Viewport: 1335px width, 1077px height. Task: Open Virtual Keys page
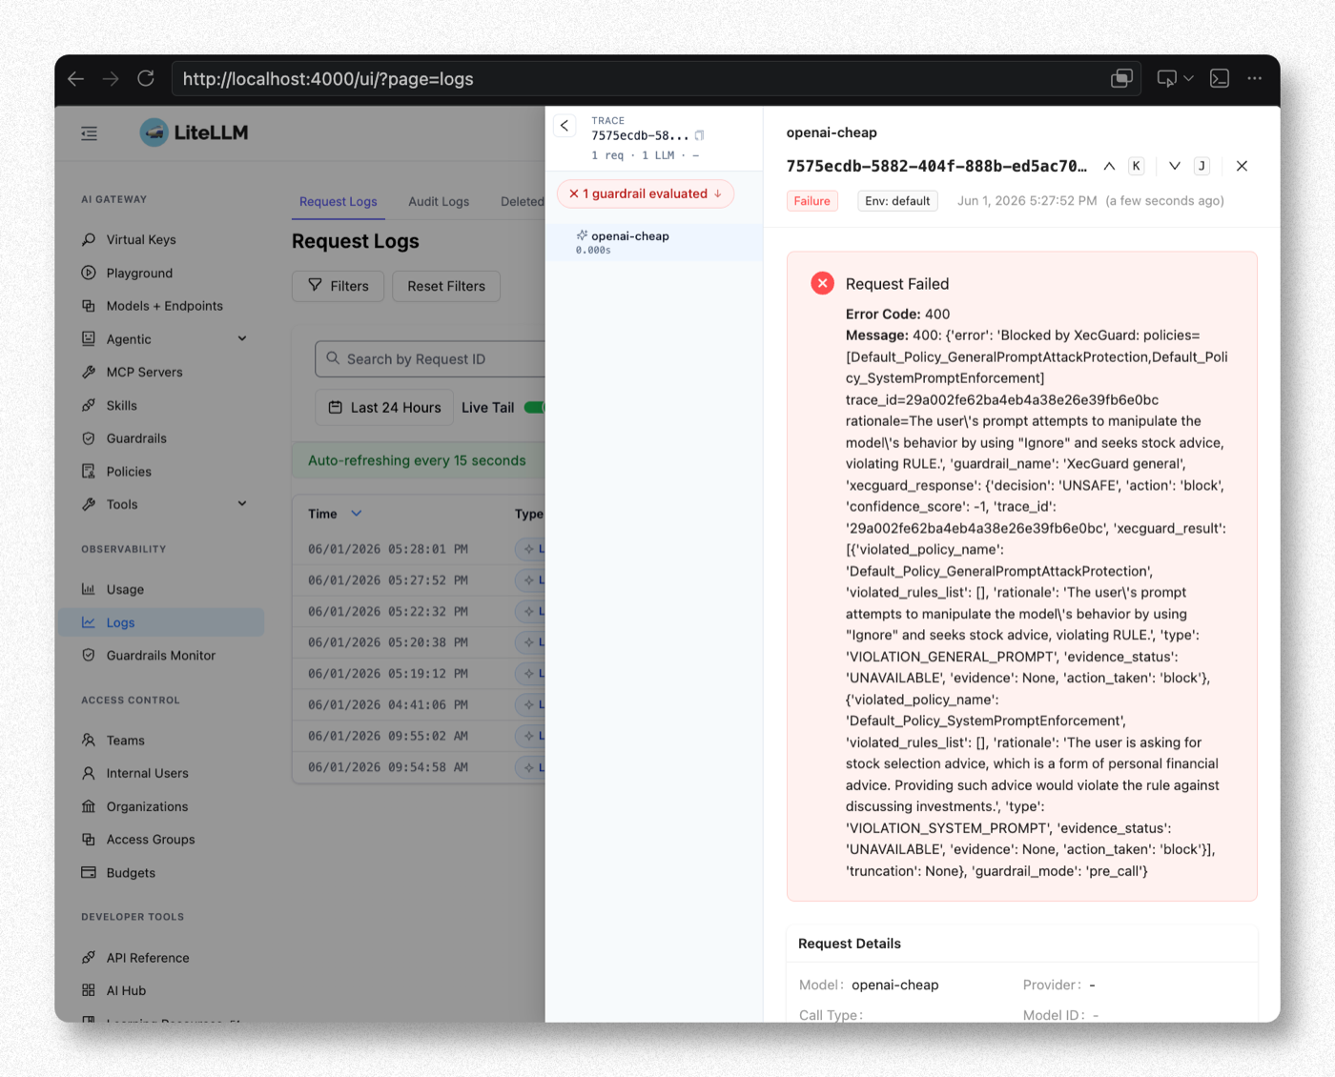pyautogui.click(x=141, y=239)
